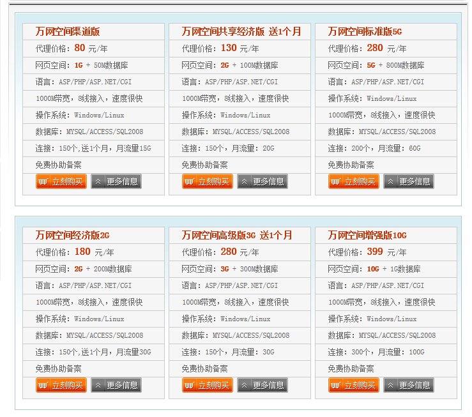Viewport: 472px width, 417px height.
Task: Click 连接: 150个,送1个月,月流量30G row
Action: [x=94, y=352]
